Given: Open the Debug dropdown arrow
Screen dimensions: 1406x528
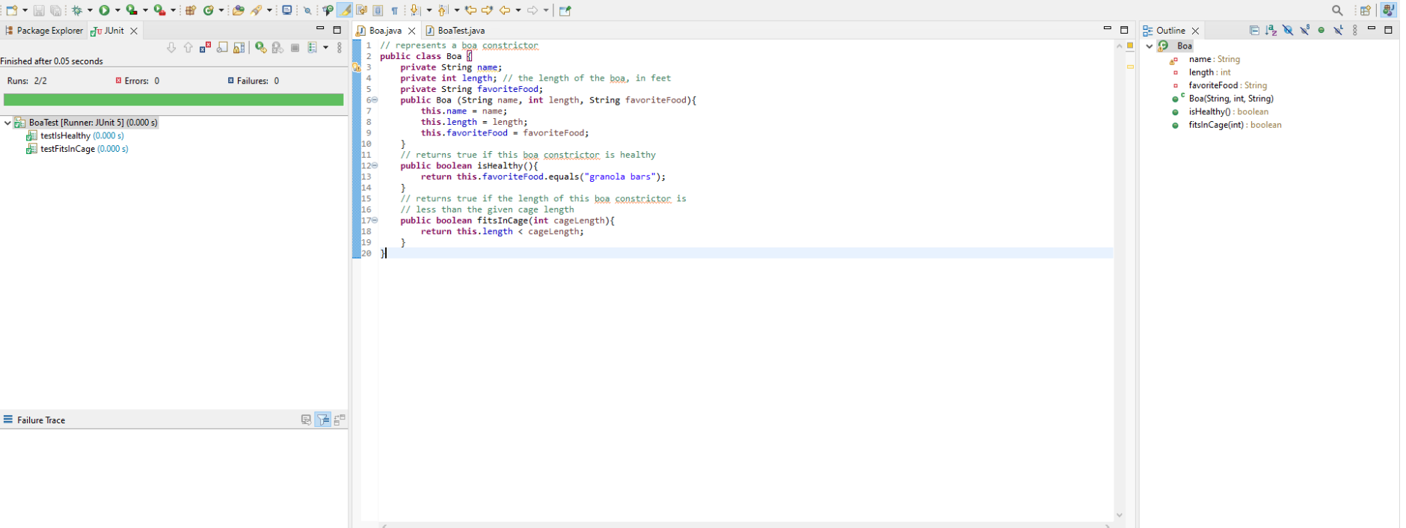Looking at the screenshot, I should (90, 10).
